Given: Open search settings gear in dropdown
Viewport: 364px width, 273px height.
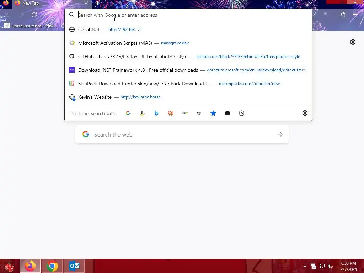Looking at the screenshot, I should pos(305,113).
